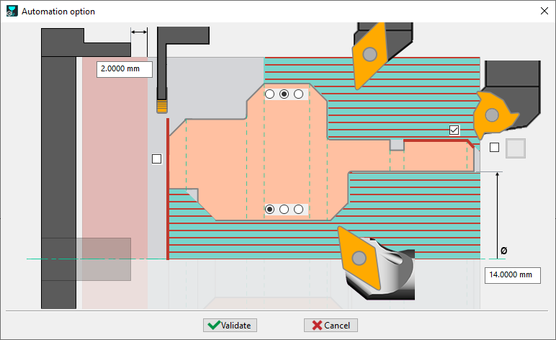Select the orange-tipped grooving tool on left
Image resolution: width=556 pixels, height=340 pixels.
[x=162, y=105]
